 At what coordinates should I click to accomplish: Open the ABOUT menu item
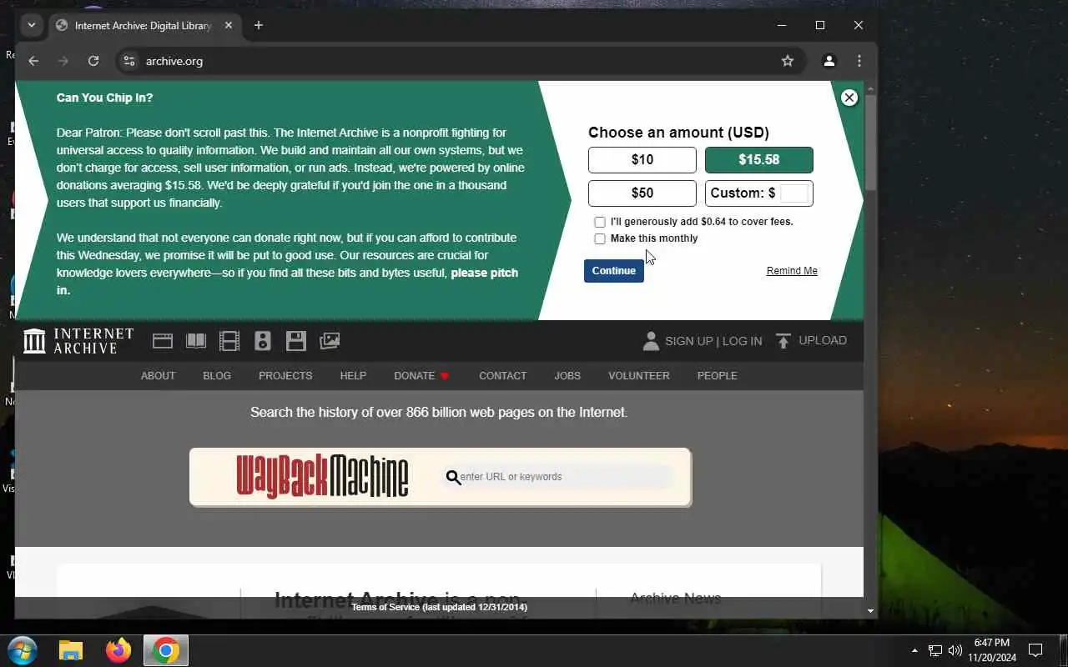click(158, 376)
